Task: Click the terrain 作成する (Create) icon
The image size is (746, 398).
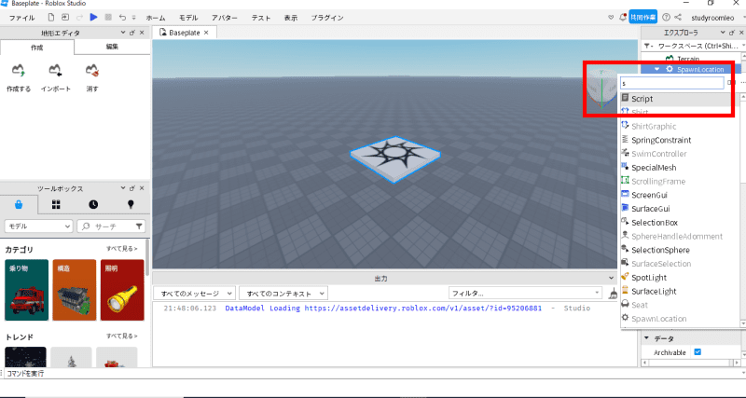Action: pos(18,72)
